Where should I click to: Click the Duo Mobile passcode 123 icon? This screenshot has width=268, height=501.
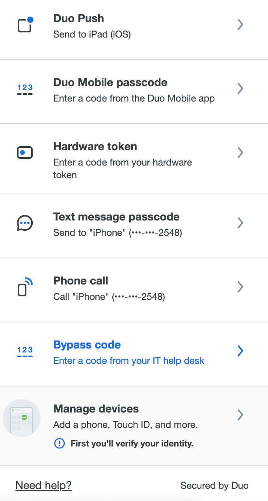[x=25, y=89]
